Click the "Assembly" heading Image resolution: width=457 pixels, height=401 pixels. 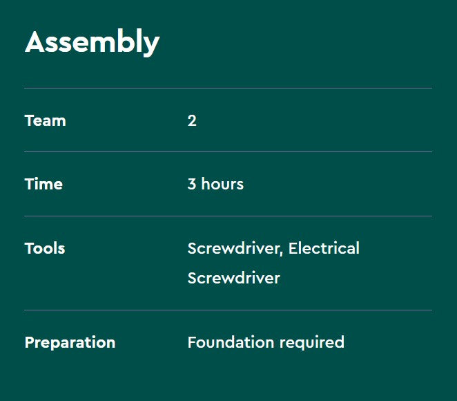(92, 43)
